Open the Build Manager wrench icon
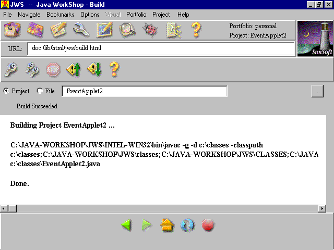334x250 pixels. click(81, 30)
